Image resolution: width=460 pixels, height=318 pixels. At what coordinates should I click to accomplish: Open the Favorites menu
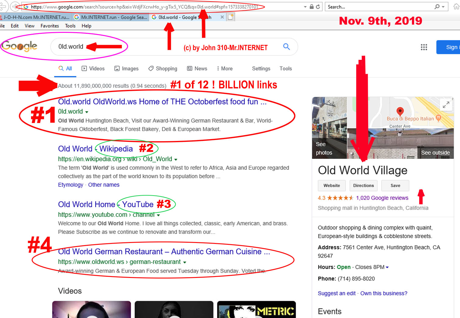50,26
